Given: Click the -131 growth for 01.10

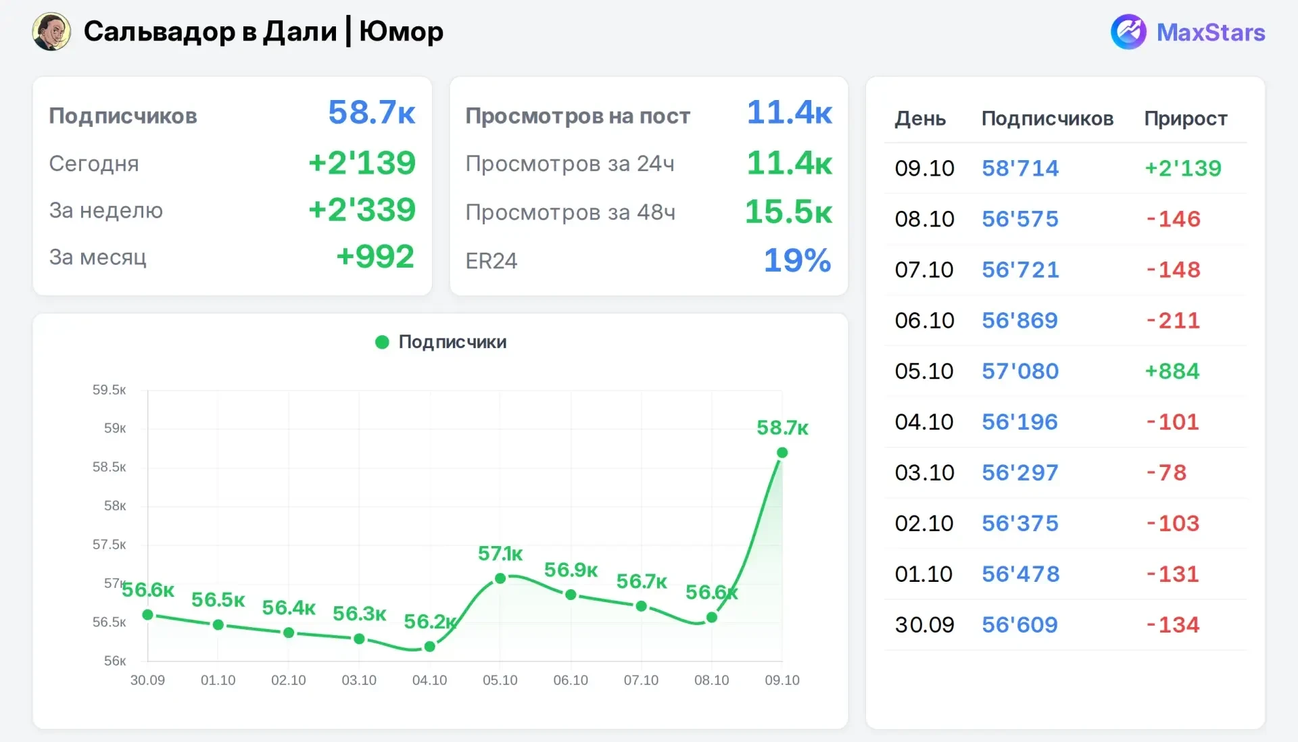Looking at the screenshot, I should click(1173, 574).
